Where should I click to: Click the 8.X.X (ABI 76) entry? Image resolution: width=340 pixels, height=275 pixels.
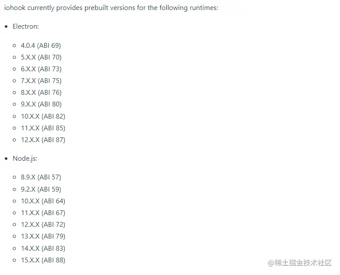point(41,93)
